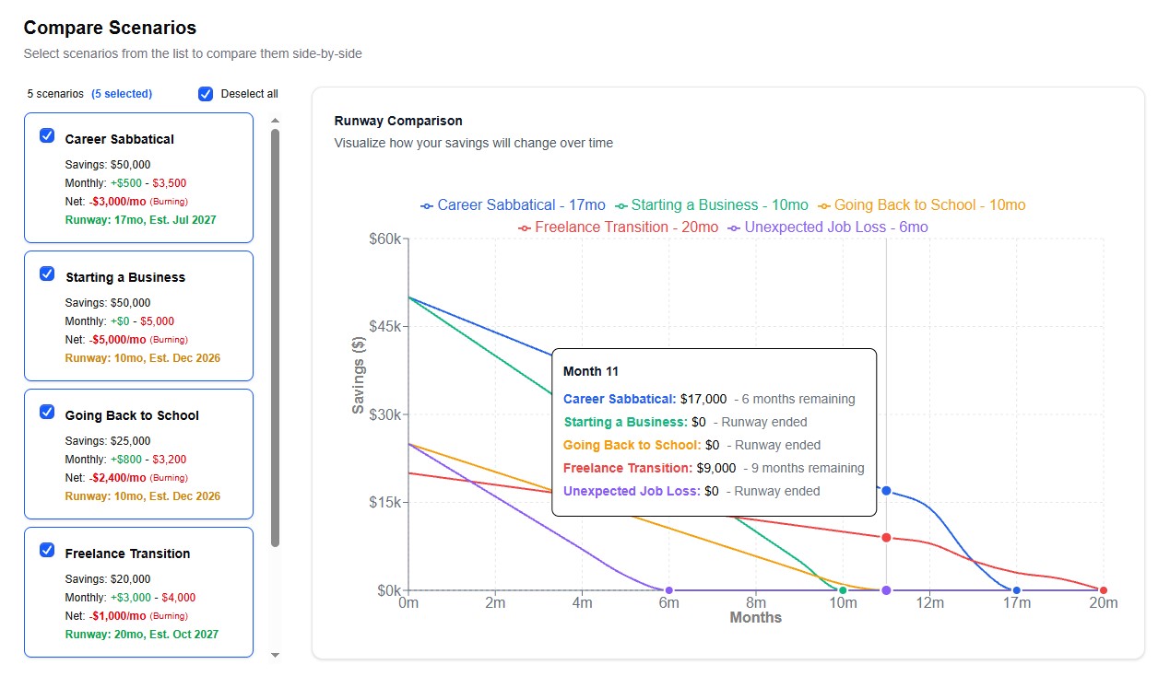1170x676 pixels.
Task: Click the scrollbar up arrow above scenario list
Action: point(275,118)
